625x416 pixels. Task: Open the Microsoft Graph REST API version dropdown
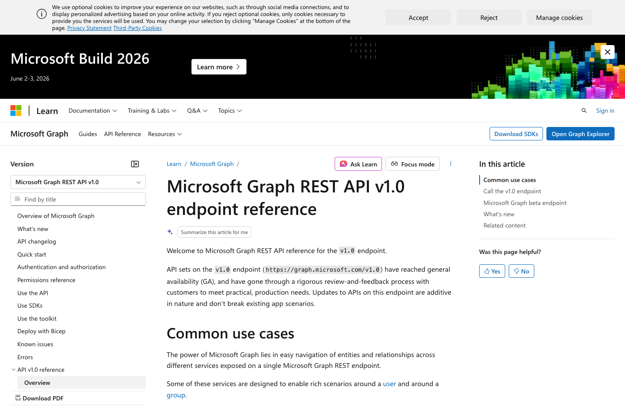pos(78,182)
